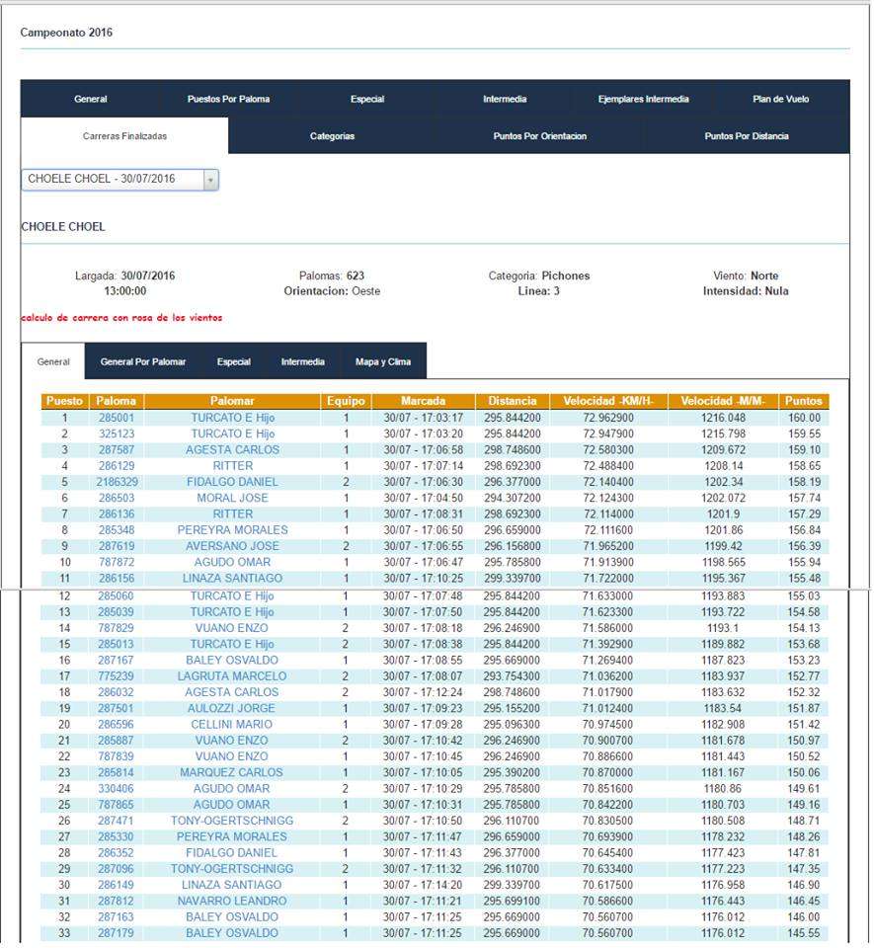Viewport: 874px width, 948px height.
Task: Select the Ejemplares Intermedia tab
Action: [643, 99]
